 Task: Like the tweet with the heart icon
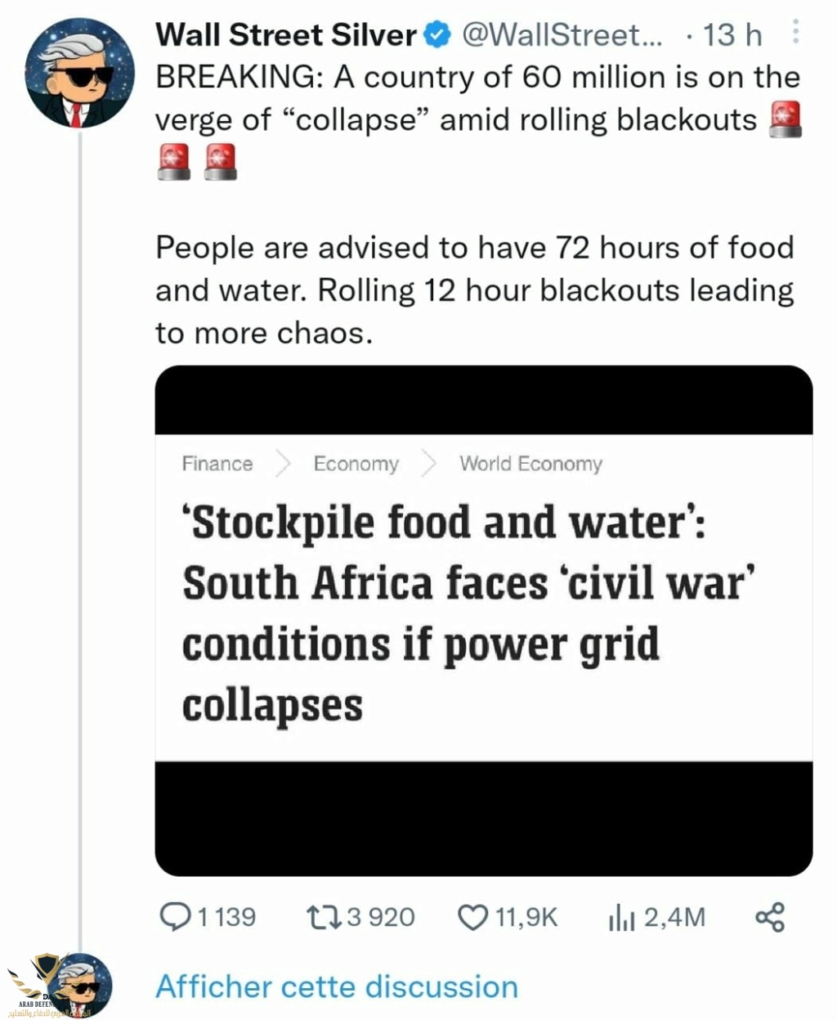tap(472, 917)
